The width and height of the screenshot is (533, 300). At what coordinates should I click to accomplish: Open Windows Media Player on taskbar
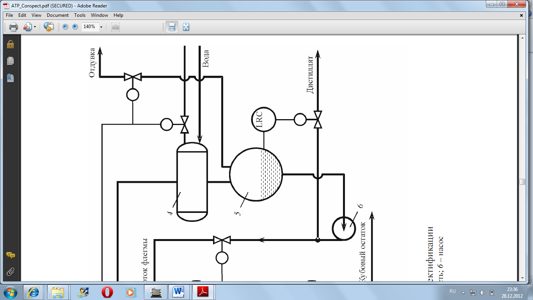(130, 292)
